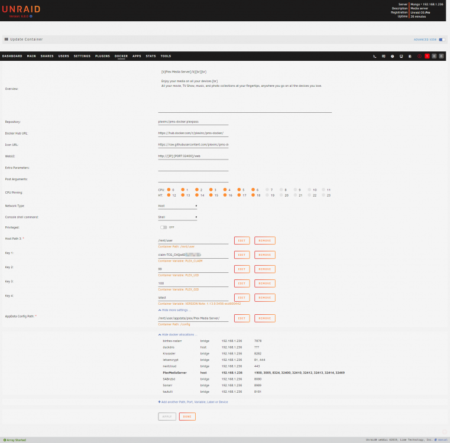Collapse Hide docker allocations
450x443 pixels.
177,335
